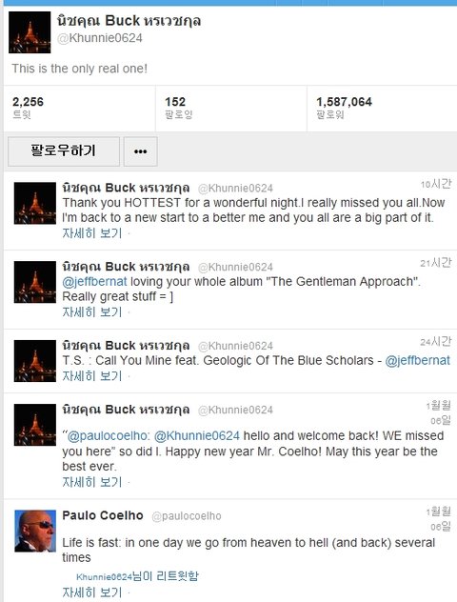This screenshot has width=457, height=602.
Task: Expand 자세히 보기 under Paulo Coelho's tweet
Action: tap(92, 592)
